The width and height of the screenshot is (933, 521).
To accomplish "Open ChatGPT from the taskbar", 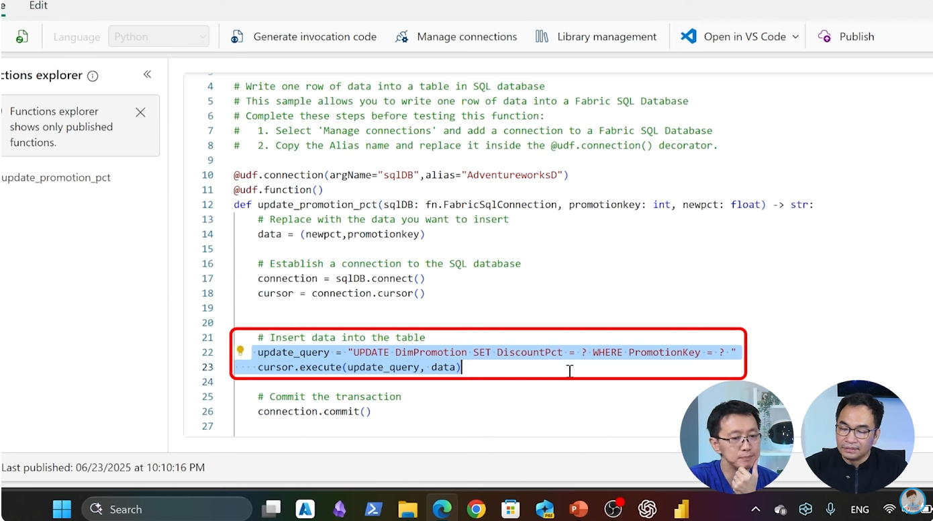I will [x=647, y=509].
